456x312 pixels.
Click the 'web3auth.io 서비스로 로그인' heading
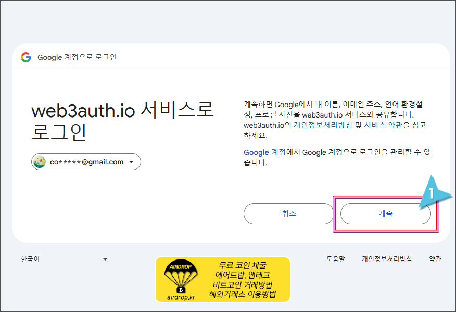pyautogui.click(x=122, y=121)
